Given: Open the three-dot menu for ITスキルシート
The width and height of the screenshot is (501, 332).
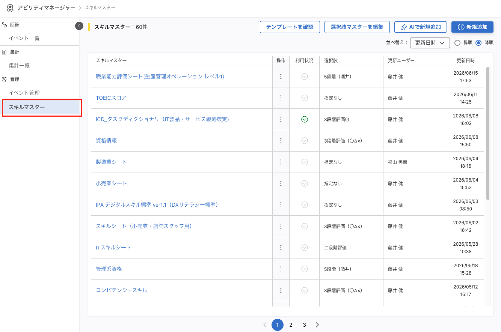Looking at the screenshot, I should pos(281,248).
